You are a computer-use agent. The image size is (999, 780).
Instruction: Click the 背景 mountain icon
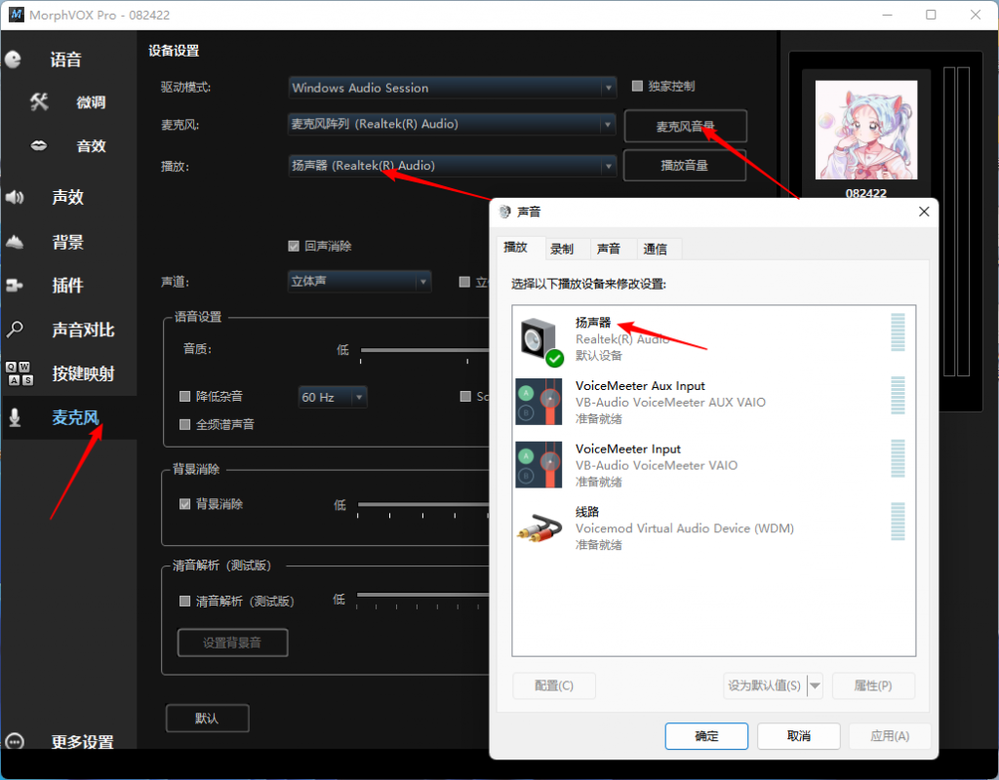(x=15, y=242)
